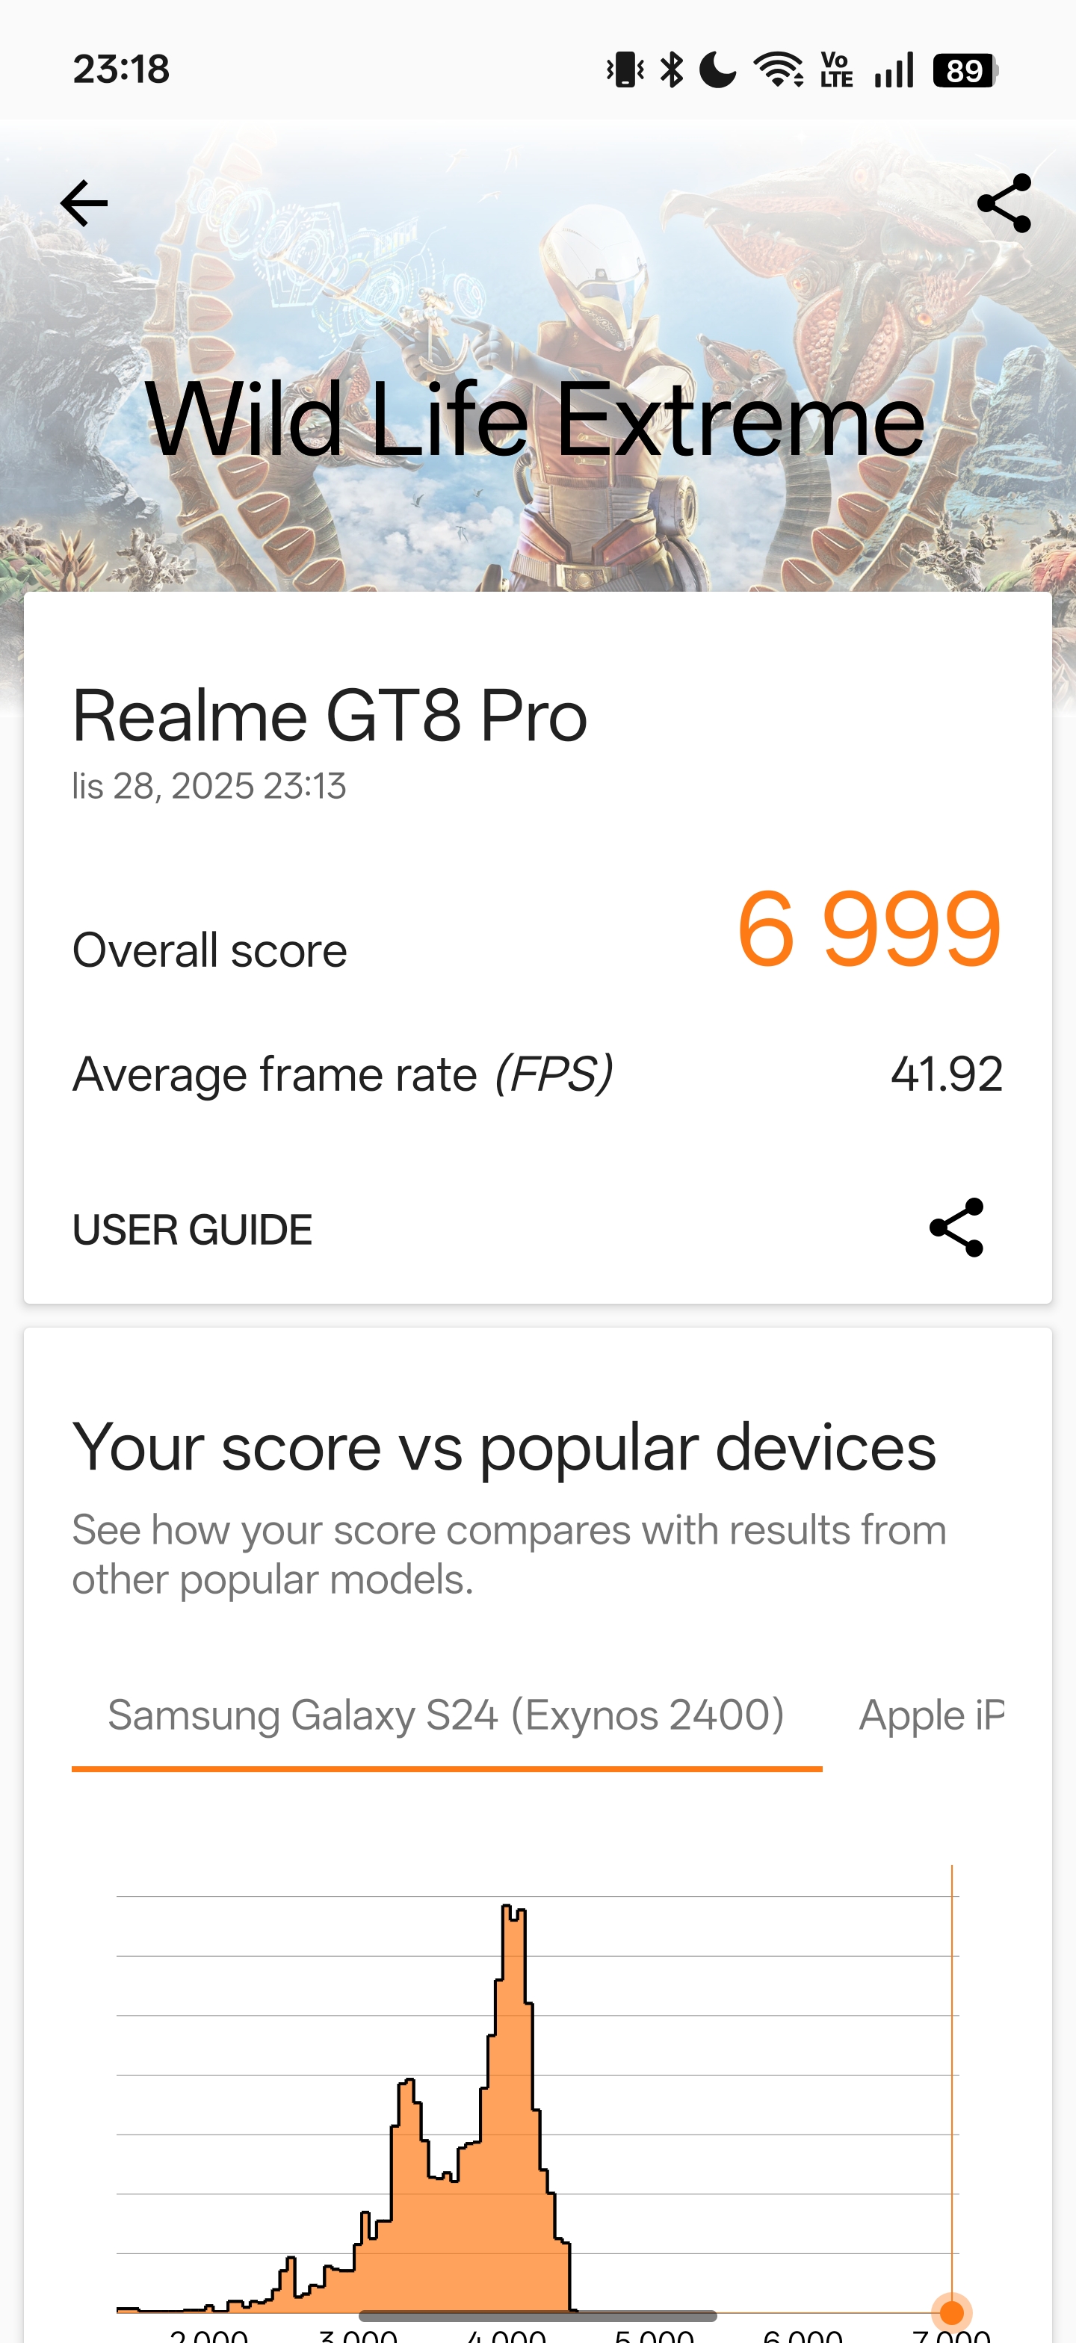1076x2343 pixels.
Task: Tap the Realme GT8 Pro device name
Action: tap(330, 716)
